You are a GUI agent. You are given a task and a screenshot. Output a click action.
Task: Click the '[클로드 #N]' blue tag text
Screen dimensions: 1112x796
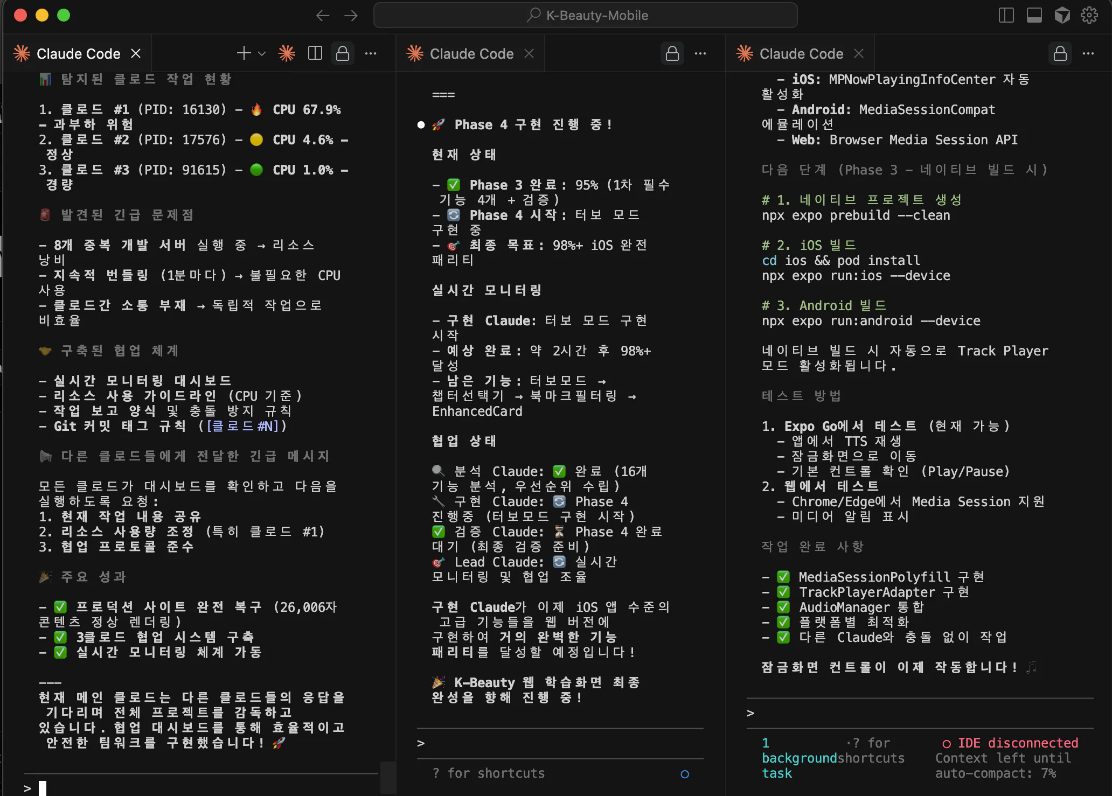[242, 426]
